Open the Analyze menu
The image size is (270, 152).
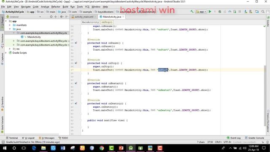tap(45, 7)
